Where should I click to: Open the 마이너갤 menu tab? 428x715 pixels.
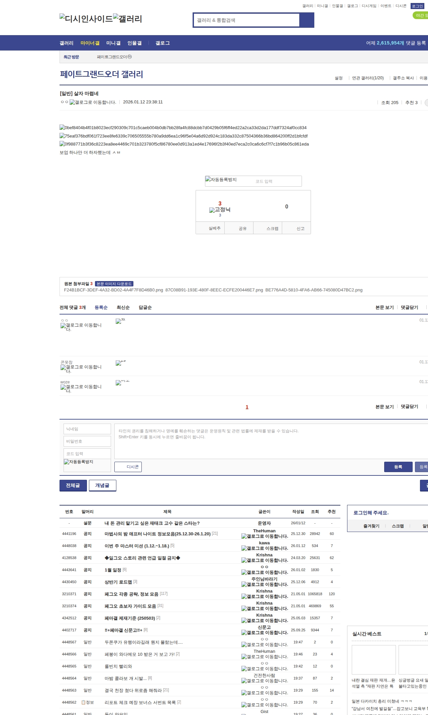[x=90, y=43]
